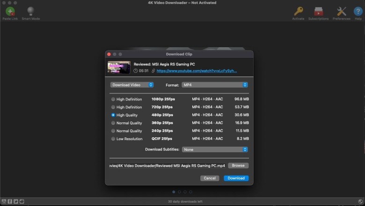
Task: Click the 16.9 MB file size
Action: click(x=242, y=123)
